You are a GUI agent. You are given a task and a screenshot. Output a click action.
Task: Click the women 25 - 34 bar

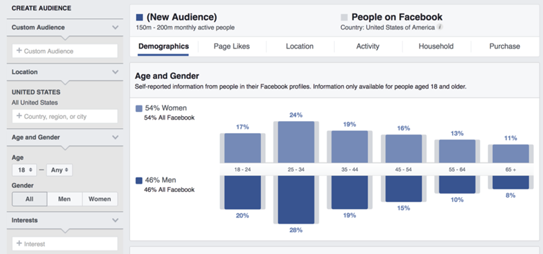click(296, 142)
